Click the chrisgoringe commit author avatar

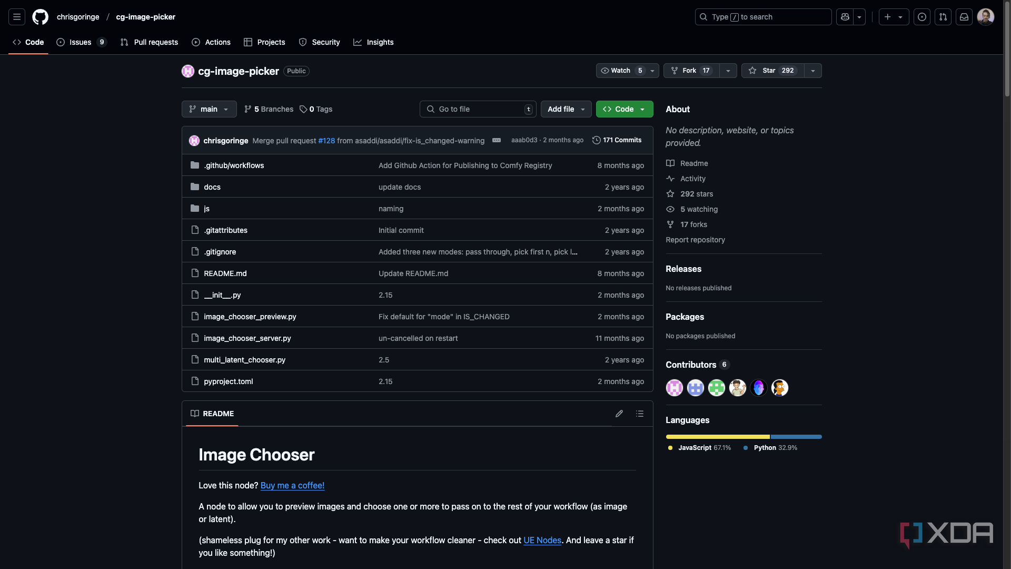point(194,141)
